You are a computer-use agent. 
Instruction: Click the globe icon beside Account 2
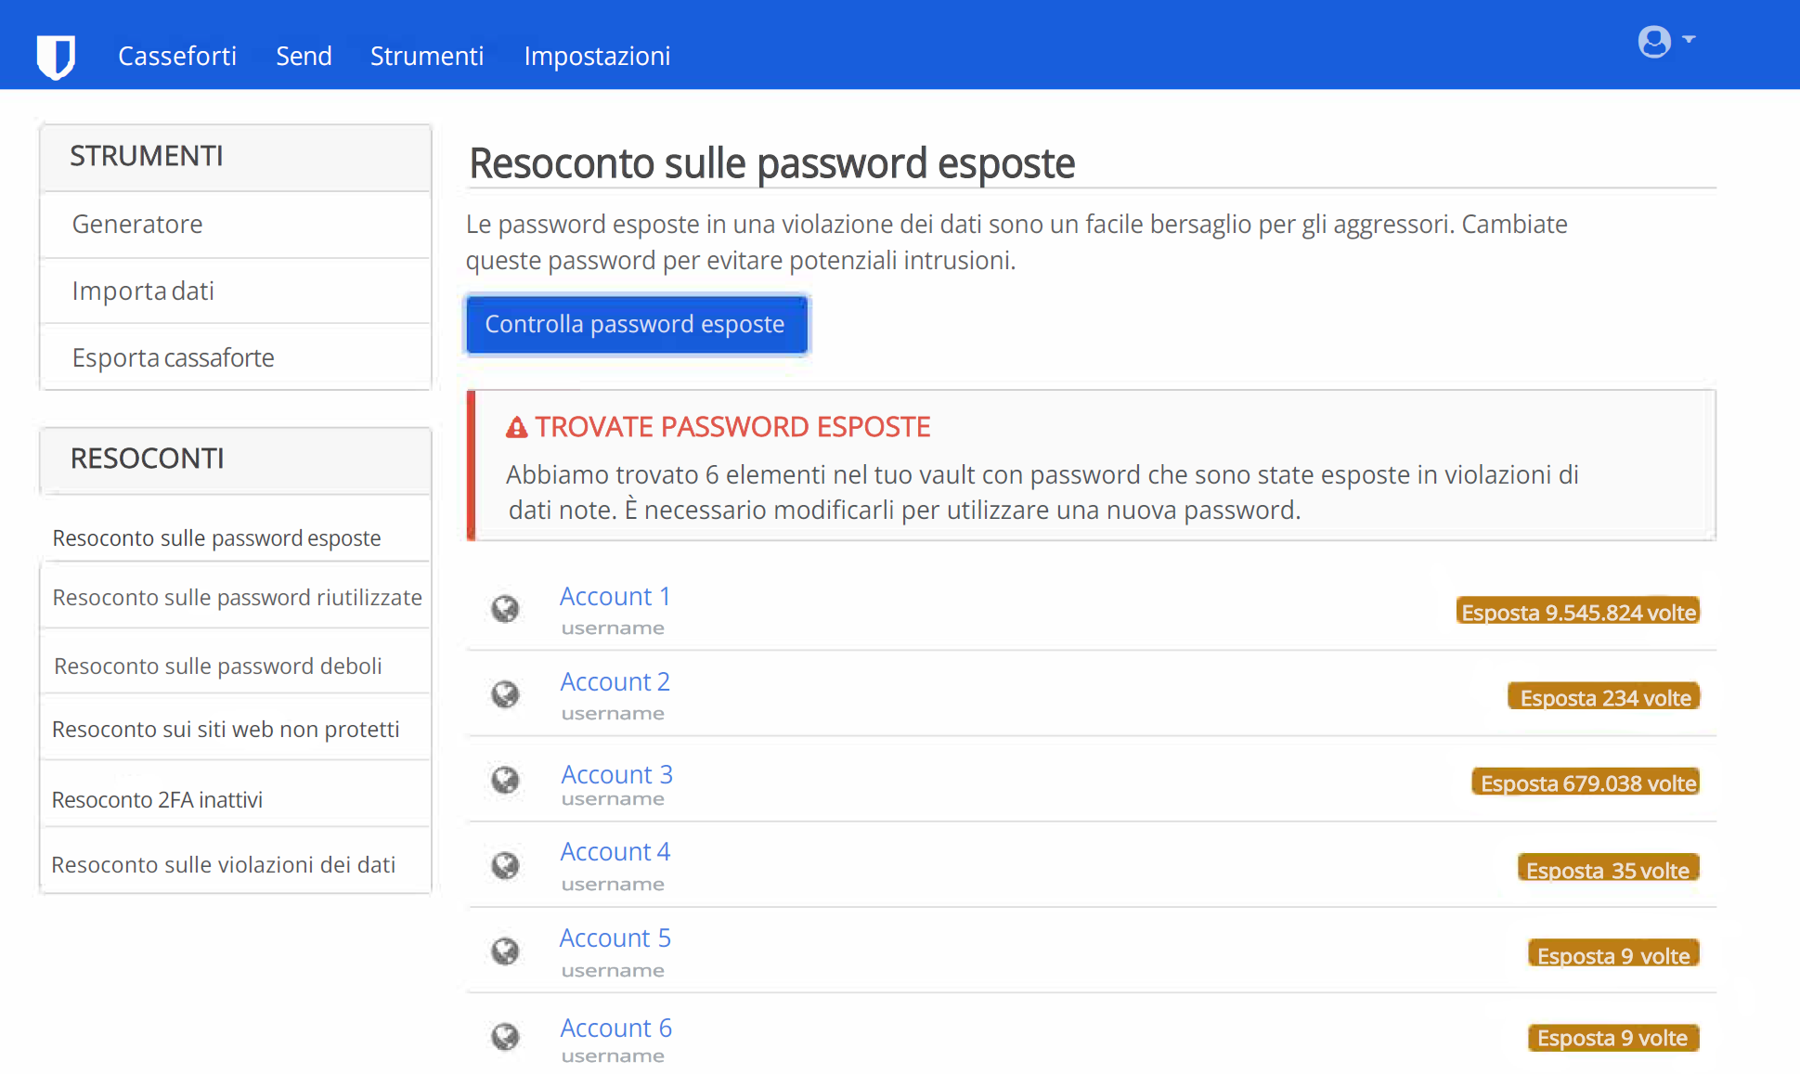pyautogui.click(x=505, y=694)
